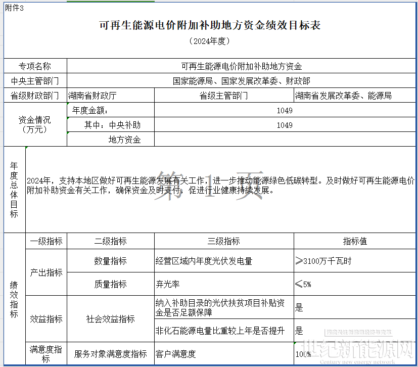The width and height of the screenshot is (418, 367).
Task: Click the paragraph starting '2024年，支持本地区'
Action: 221,186
